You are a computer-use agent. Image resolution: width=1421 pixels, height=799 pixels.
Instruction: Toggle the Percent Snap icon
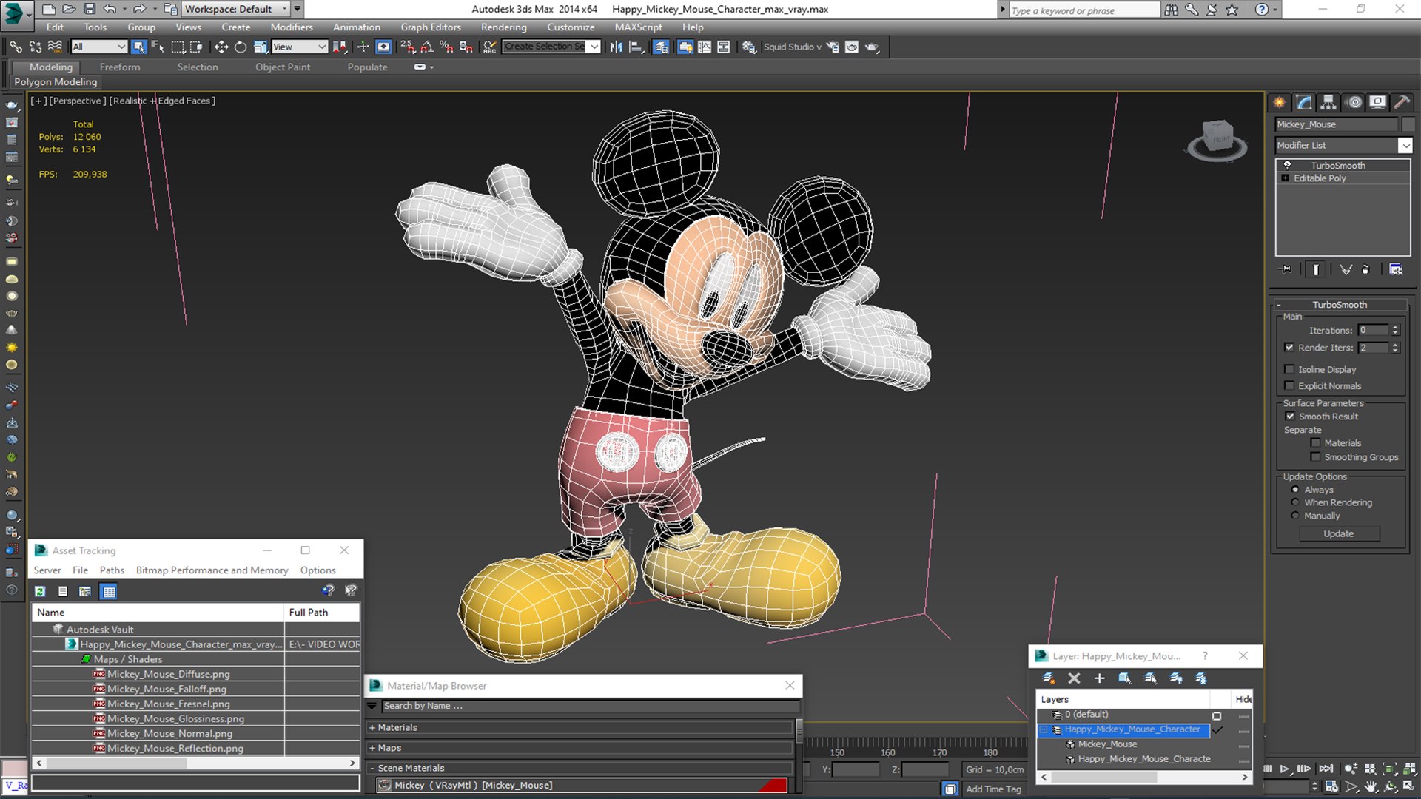tap(446, 47)
